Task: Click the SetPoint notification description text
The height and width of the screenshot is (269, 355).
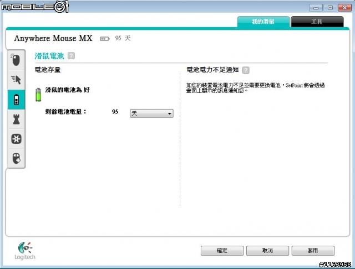Action: pos(255,88)
